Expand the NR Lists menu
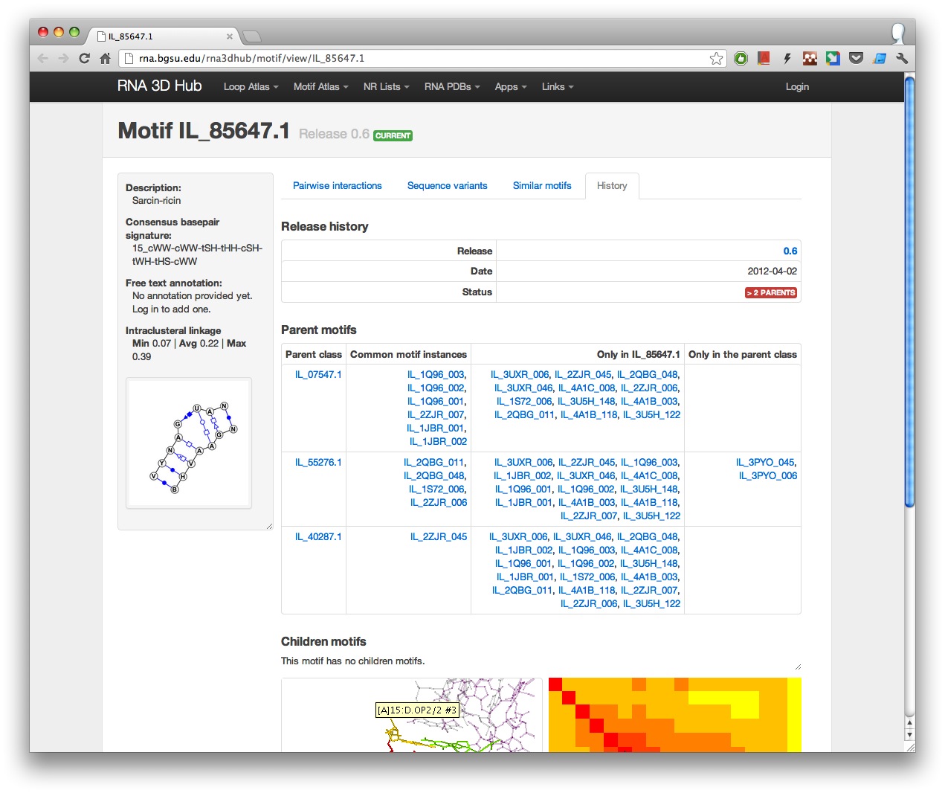Screen dimensions: 945x793 pyautogui.click(x=386, y=87)
